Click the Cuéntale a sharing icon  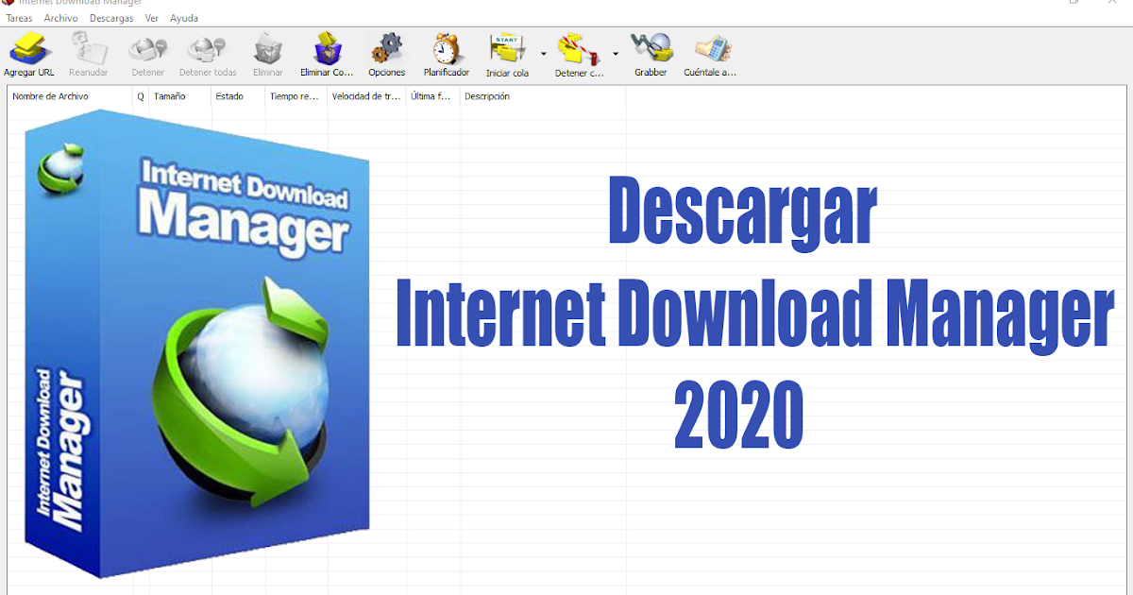(x=711, y=52)
